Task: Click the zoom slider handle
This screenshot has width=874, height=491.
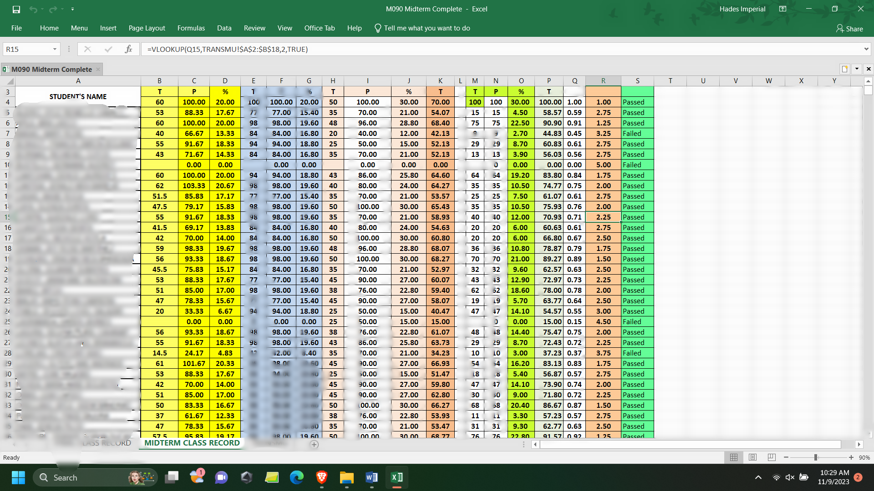Action: [x=816, y=457]
